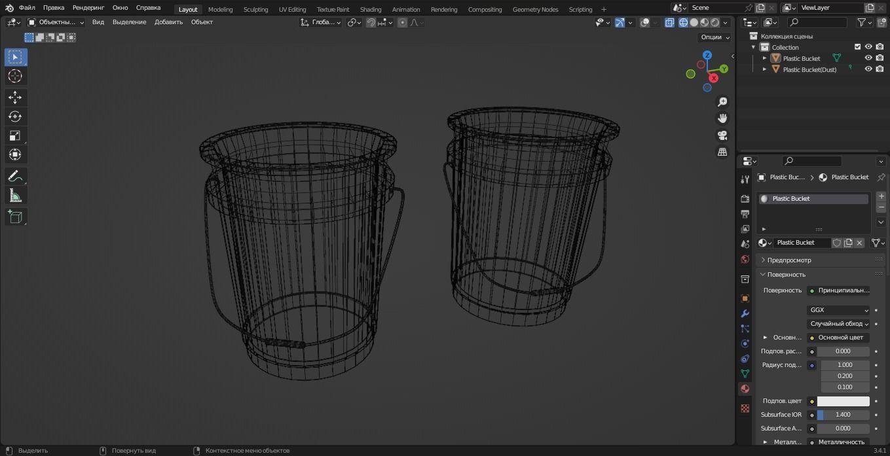Open the viewport Add menu
The image size is (890, 456).
pyautogui.click(x=168, y=22)
